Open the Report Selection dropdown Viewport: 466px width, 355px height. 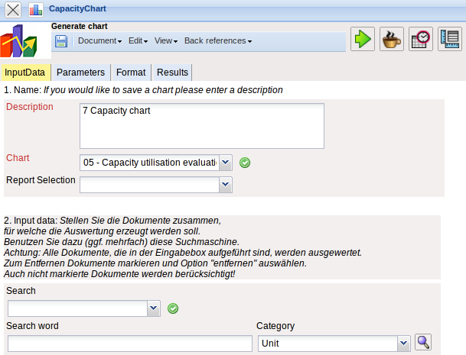pos(225,184)
